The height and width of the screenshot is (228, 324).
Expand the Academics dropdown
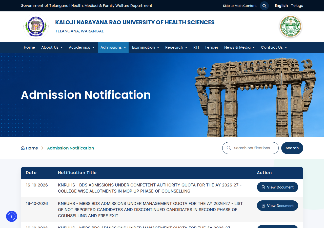pos(82,47)
